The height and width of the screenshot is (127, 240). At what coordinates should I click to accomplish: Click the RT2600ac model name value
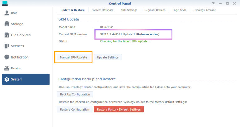click(x=107, y=27)
